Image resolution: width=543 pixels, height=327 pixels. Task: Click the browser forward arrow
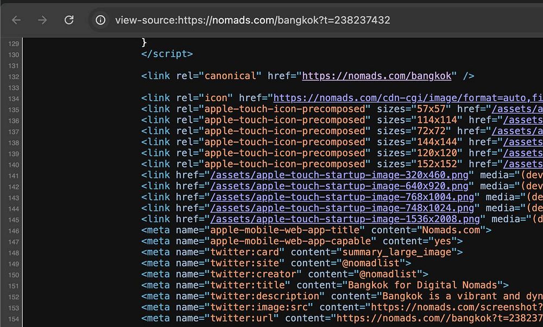pyautogui.click(x=42, y=20)
